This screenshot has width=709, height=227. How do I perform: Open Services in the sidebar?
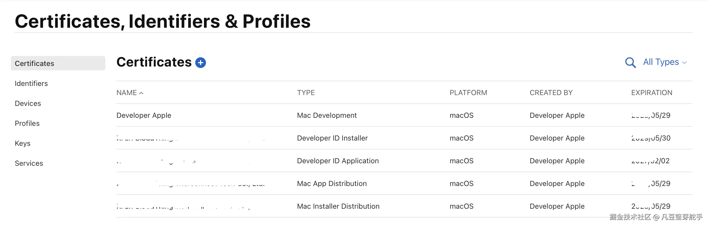click(29, 163)
